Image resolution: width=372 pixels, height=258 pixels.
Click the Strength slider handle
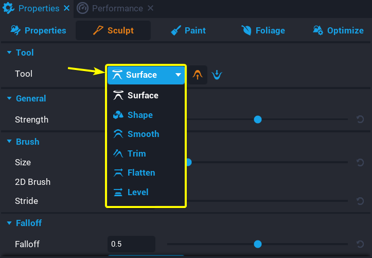pyautogui.click(x=258, y=119)
